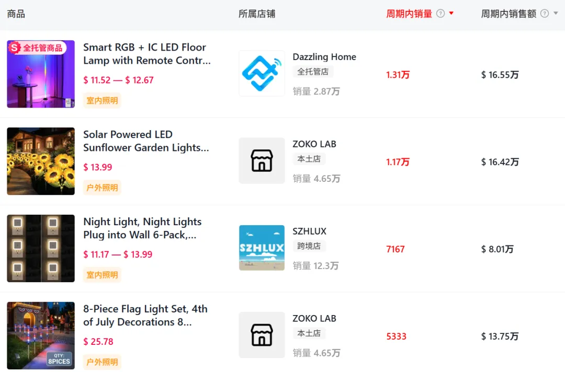Viewport: 565px width, 372px height.
Task: Click the 全托管商品 badge on the lamp image
Action: 38,48
